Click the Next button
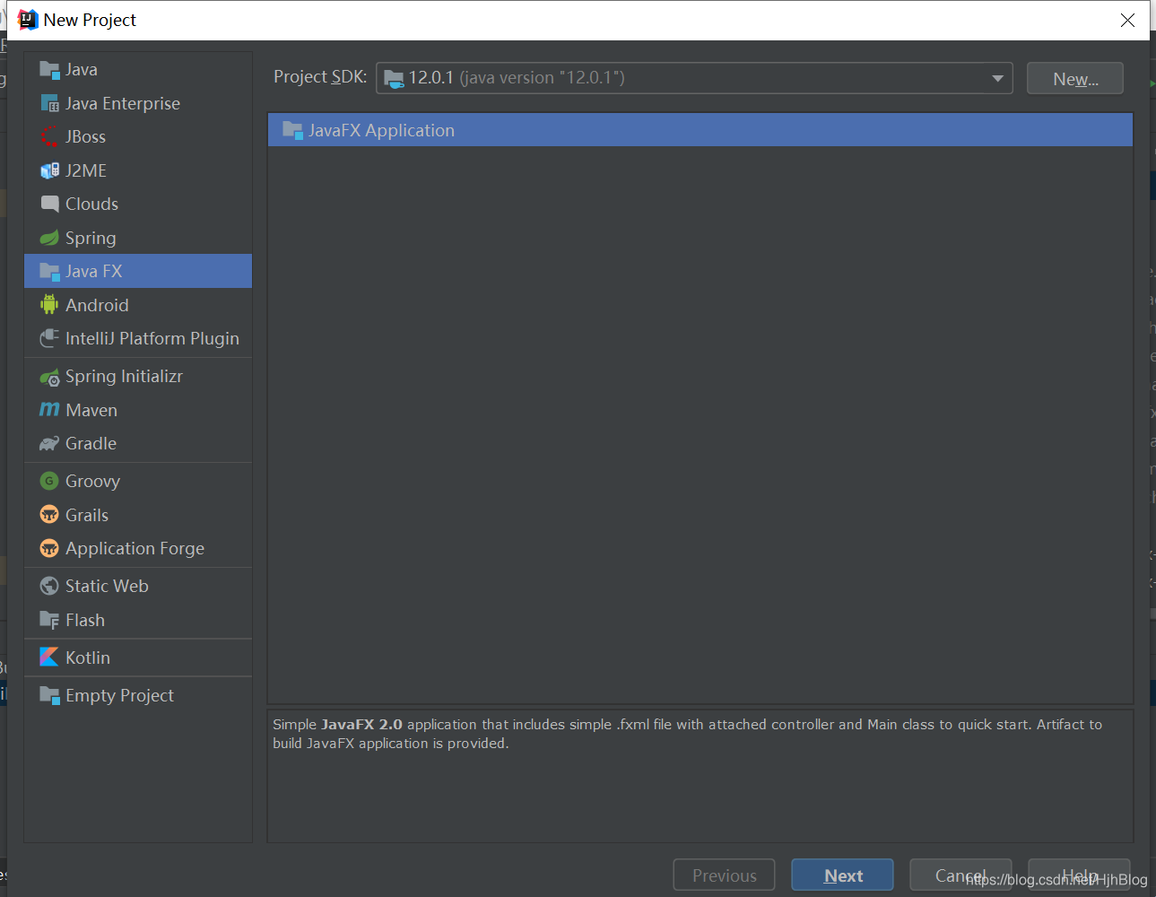 842,875
